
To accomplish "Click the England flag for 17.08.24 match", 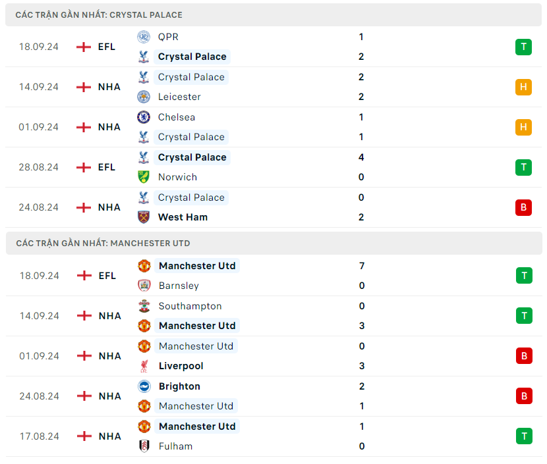I will [84, 436].
